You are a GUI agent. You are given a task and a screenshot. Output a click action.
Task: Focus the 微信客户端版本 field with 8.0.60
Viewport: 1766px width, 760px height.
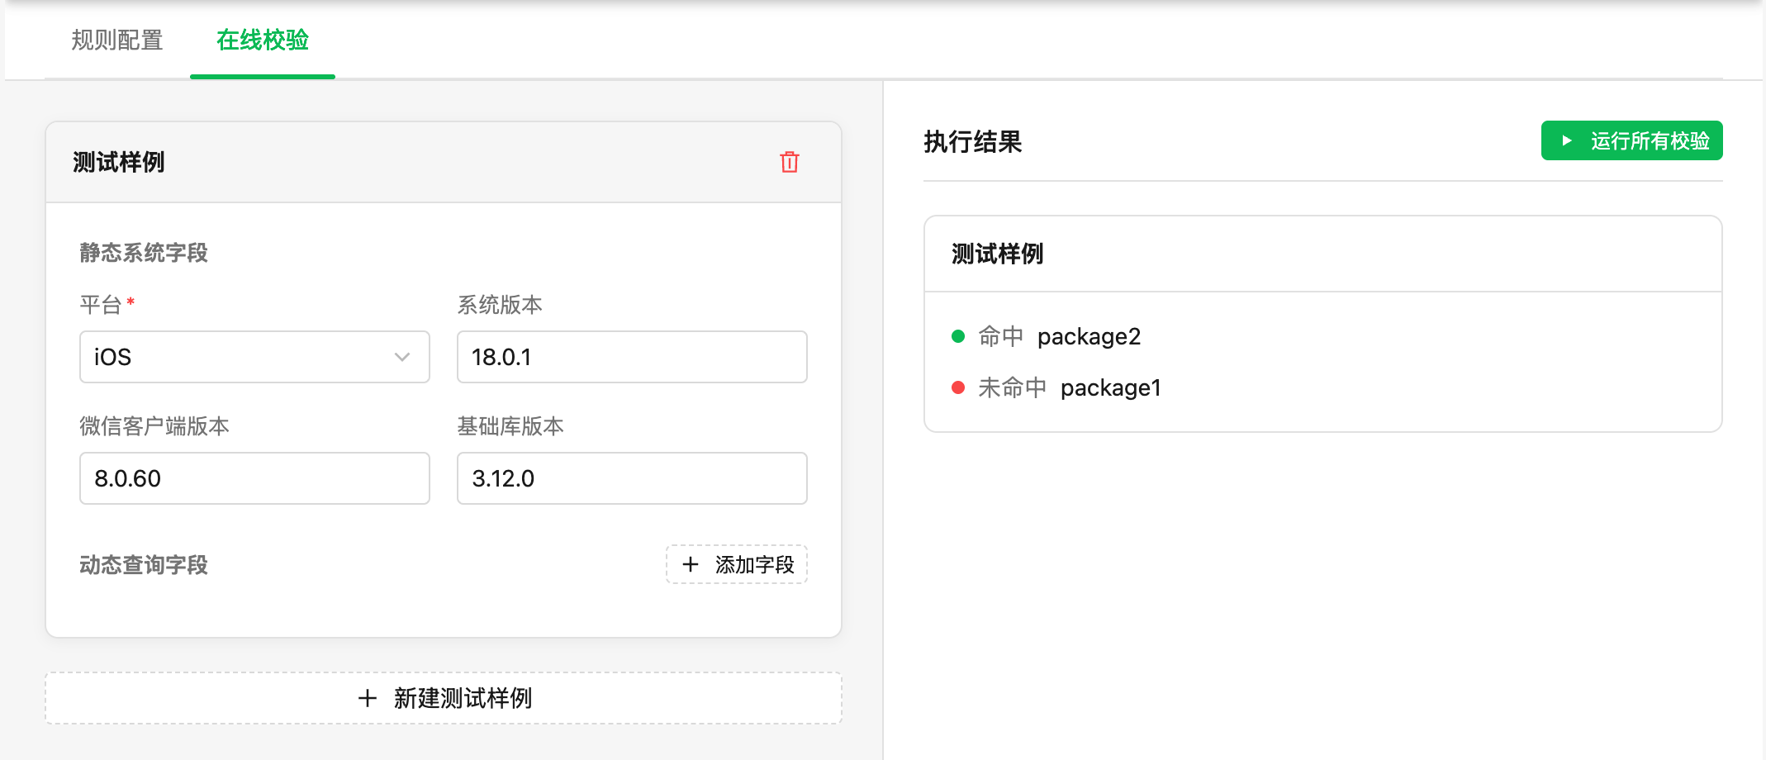(254, 478)
